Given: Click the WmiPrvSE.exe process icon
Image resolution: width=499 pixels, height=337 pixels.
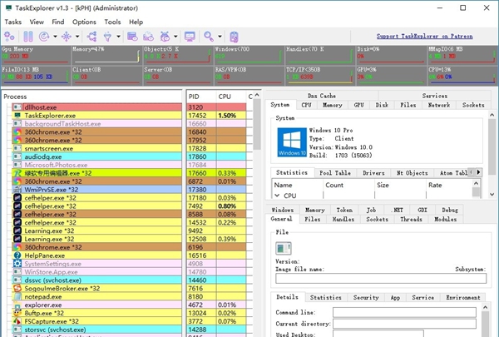Looking at the screenshot, I should (x=17, y=190).
